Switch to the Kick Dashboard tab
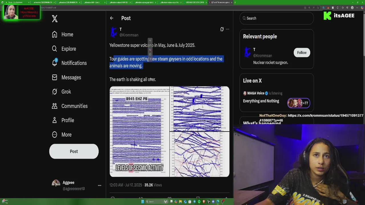 [17, 2]
